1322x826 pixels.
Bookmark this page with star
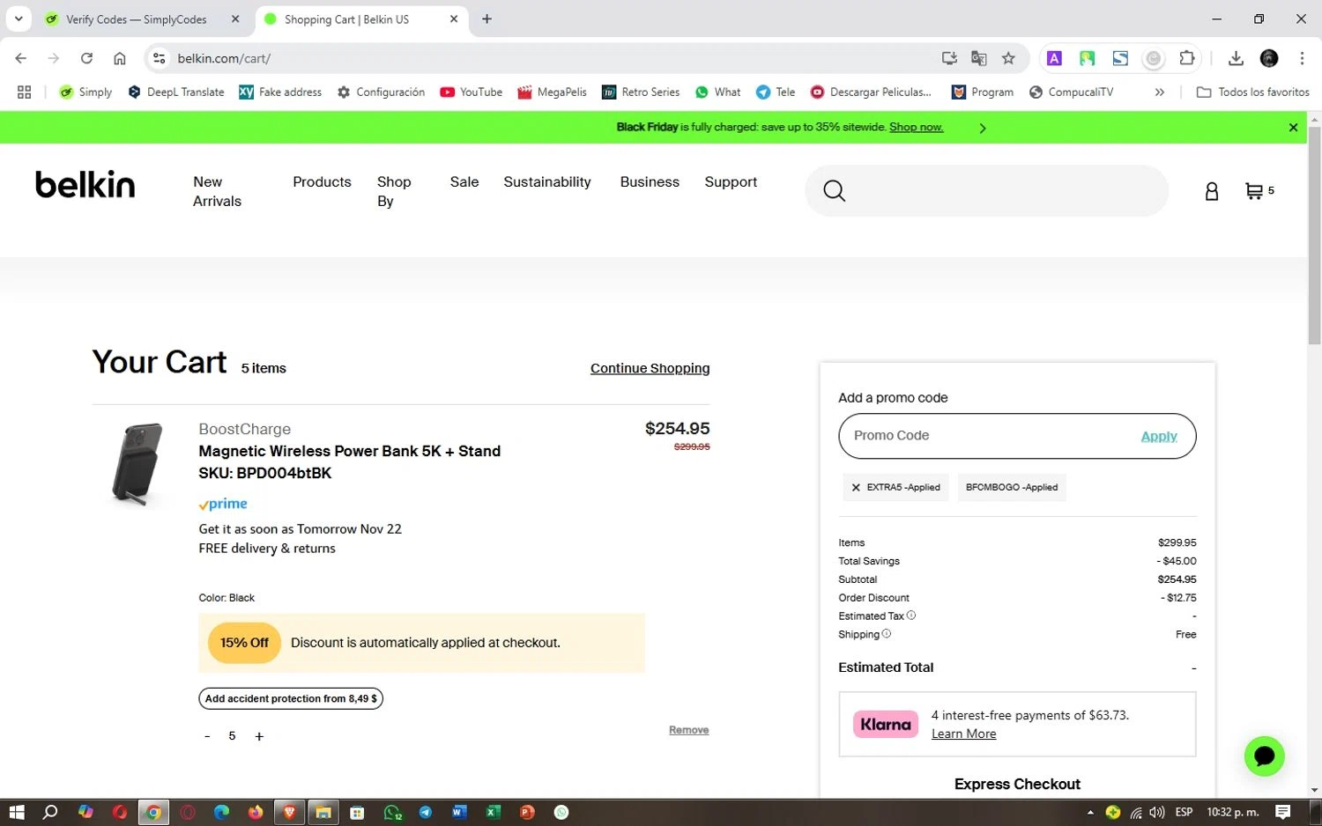pyautogui.click(x=1008, y=58)
